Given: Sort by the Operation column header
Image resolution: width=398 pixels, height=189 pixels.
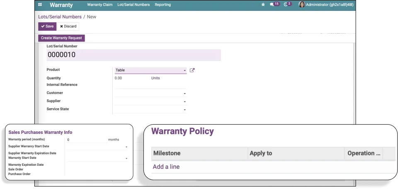Looking at the screenshot, I should tap(364, 153).
